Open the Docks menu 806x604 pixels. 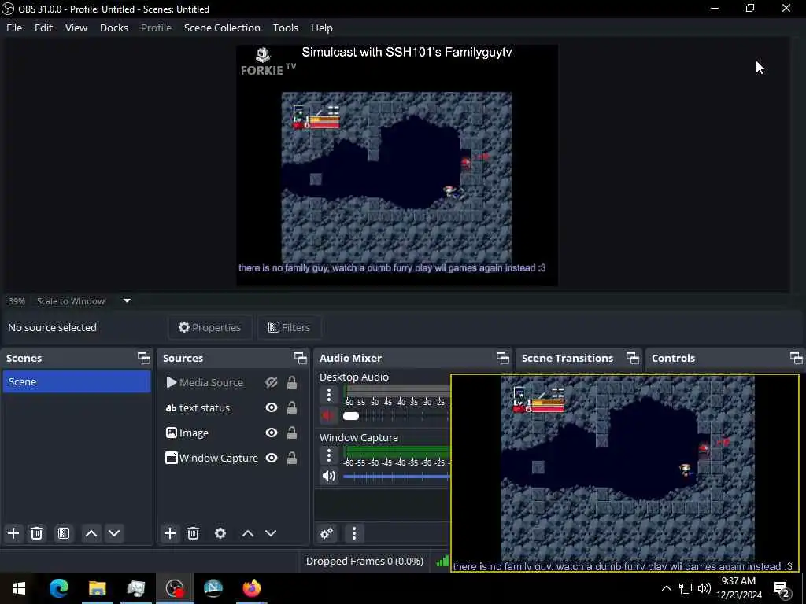coord(113,28)
